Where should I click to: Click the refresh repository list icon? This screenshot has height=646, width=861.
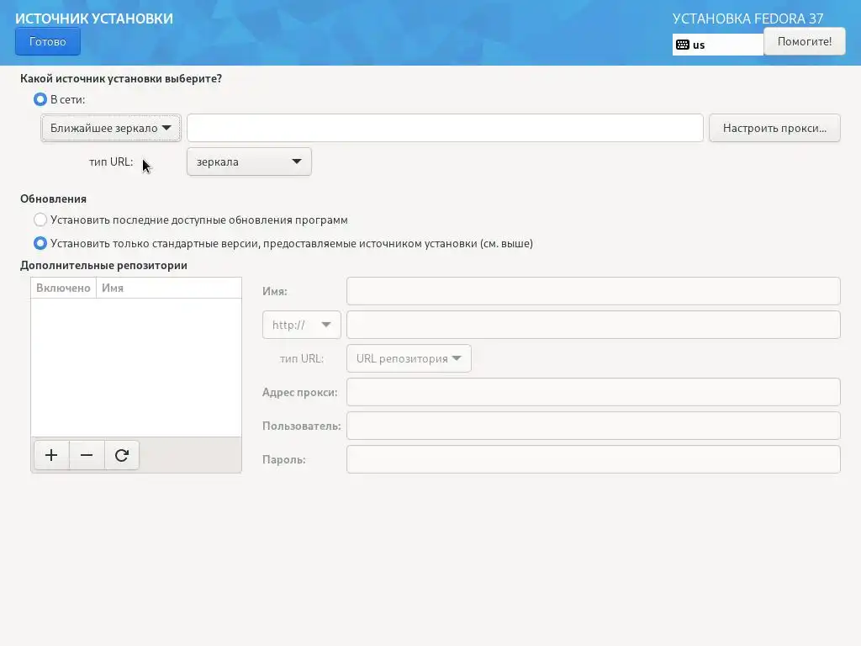point(122,455)
